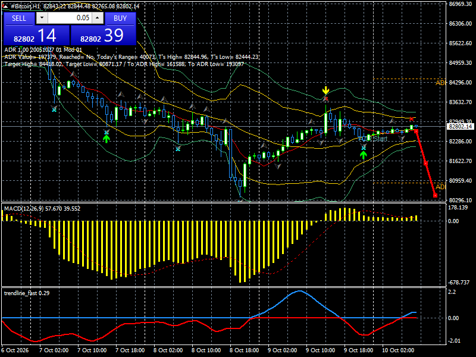Select the green up arrow near 7 Oct 18:00
The height and width of the screenshot is (357, 476).
106,139
